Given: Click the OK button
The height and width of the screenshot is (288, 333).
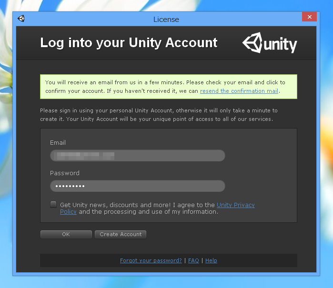Looking at the screenshot, I should point(66,234).
